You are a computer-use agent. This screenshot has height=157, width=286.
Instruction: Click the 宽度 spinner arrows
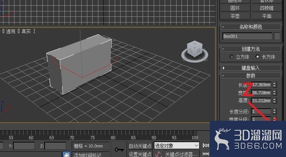point(274,93)
